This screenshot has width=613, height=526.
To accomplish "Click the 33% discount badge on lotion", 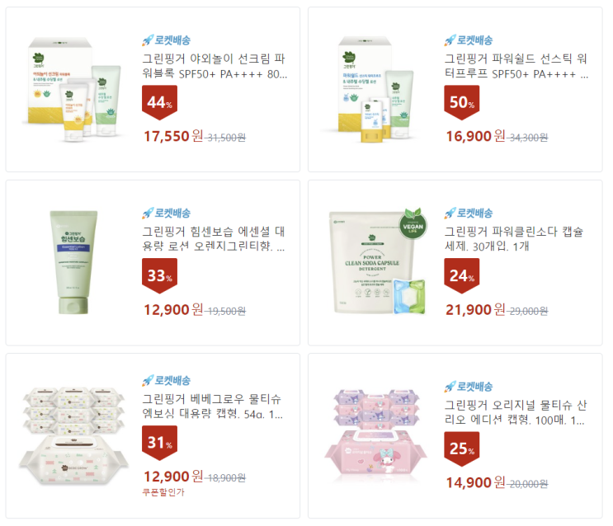I will (159, 276).
